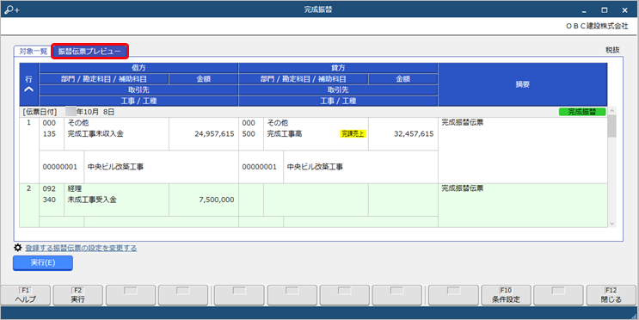Click the green 完成振替 badge
This screenshot has height=320, width=639.
point(582,112)
